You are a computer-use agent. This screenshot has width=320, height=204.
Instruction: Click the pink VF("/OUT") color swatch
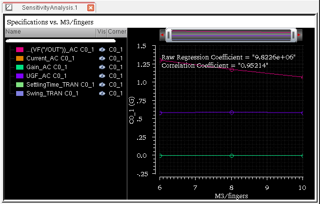20,50
